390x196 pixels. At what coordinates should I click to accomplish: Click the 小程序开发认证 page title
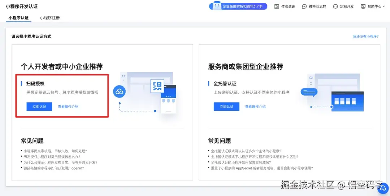point(22,6)
